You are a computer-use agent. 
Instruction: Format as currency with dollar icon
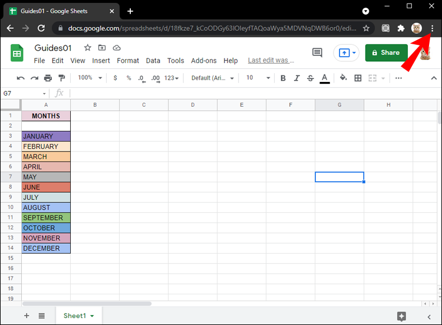click(x=115, y=78)
